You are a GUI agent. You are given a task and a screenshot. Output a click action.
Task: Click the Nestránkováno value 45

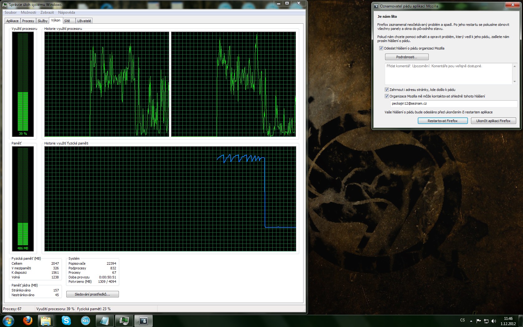(57, 295)
